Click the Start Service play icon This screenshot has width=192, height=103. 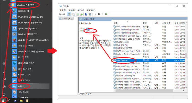(95, 14)
